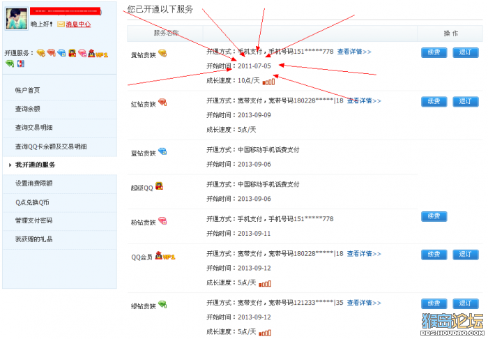Click 续费 button for 粉钻贵族

click(x=434, y=216)
